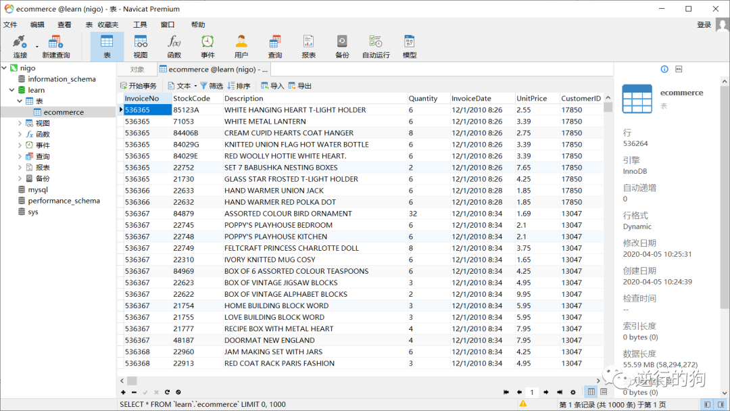This screenshot has height=411, width=730.
Task: Open the 文本 text dropdown
Action: (x=182, y=86)
